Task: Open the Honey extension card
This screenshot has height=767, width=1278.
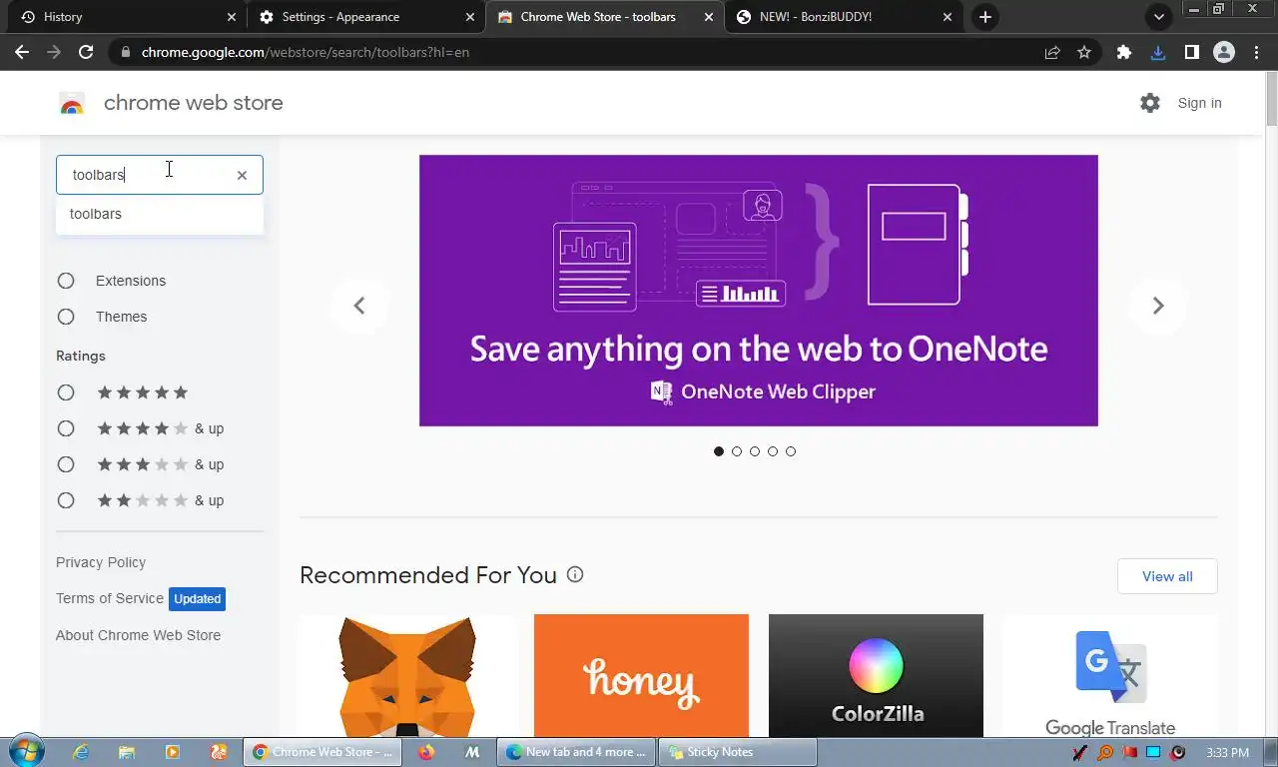Action: 641,676
